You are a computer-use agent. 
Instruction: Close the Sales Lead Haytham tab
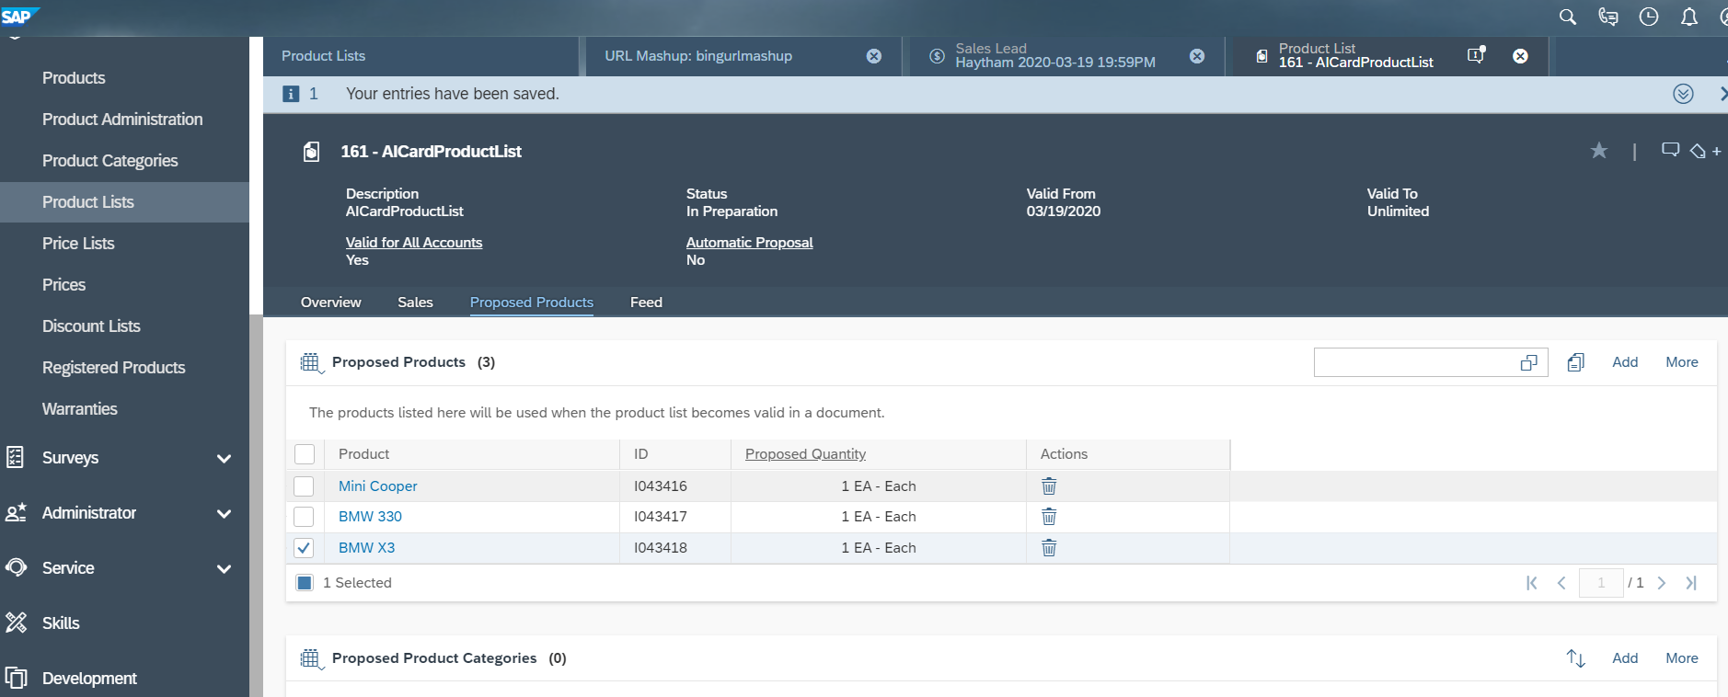pos(1197,56)
